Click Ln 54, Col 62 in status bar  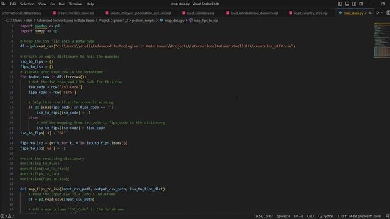tap(263, 217)
